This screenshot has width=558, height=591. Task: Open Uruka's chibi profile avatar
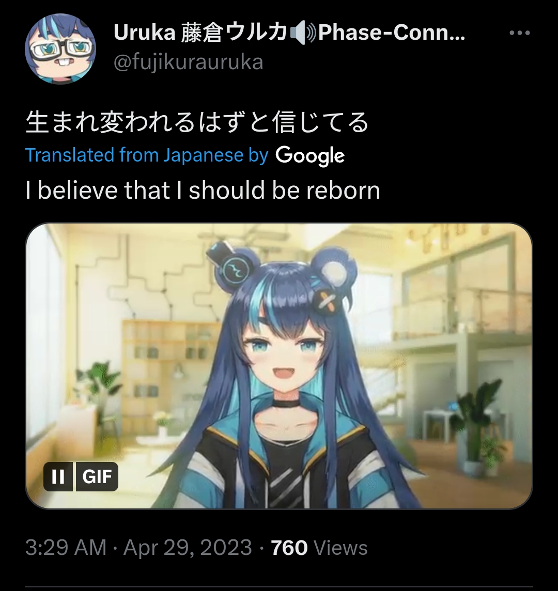pyautogui.click(x=60, y=49)
